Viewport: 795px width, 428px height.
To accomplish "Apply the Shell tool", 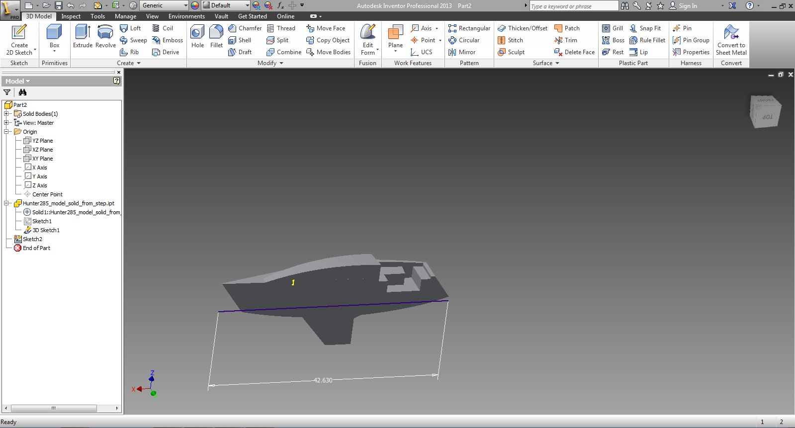I will [x=240, y=40].
